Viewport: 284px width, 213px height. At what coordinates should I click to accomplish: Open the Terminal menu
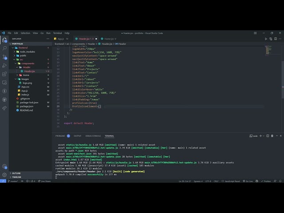coord(57,33)
